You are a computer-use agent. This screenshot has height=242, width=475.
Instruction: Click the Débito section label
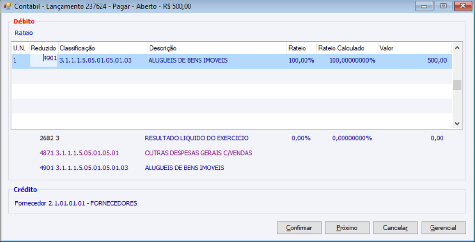tap(24, 22)
